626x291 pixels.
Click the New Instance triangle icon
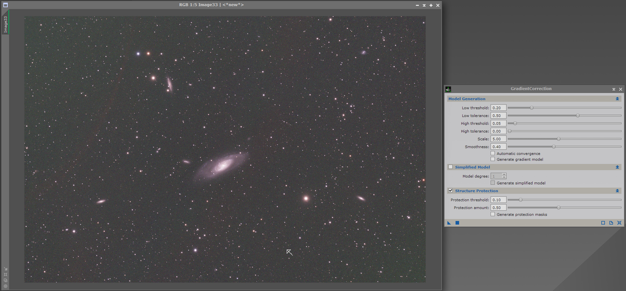(449, 223)
